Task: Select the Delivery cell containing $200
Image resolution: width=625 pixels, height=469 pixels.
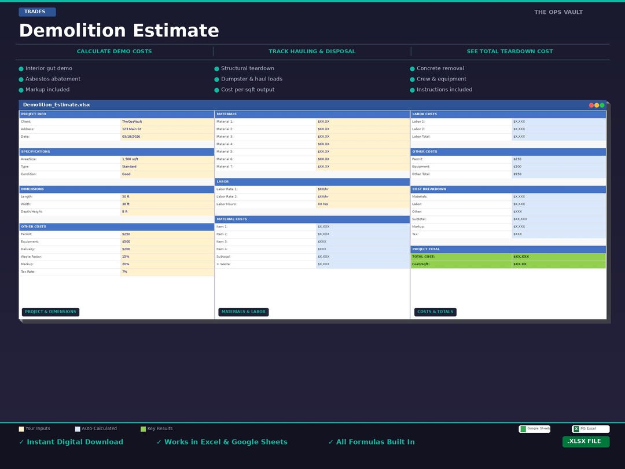Action: point(167,249)
